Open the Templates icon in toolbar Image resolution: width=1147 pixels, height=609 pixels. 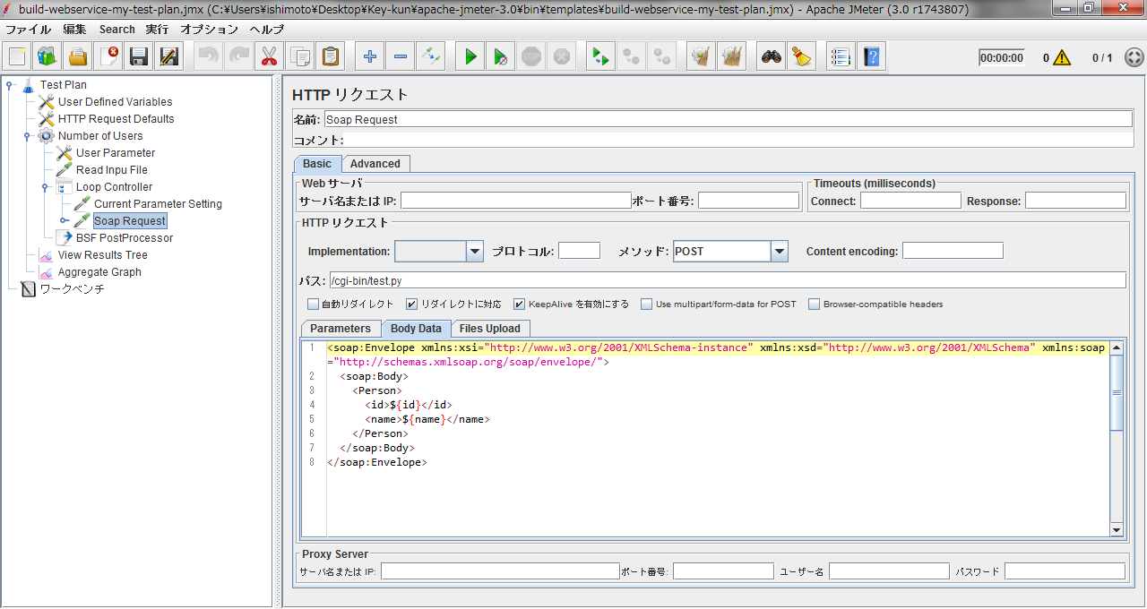(x=47, y=57)
